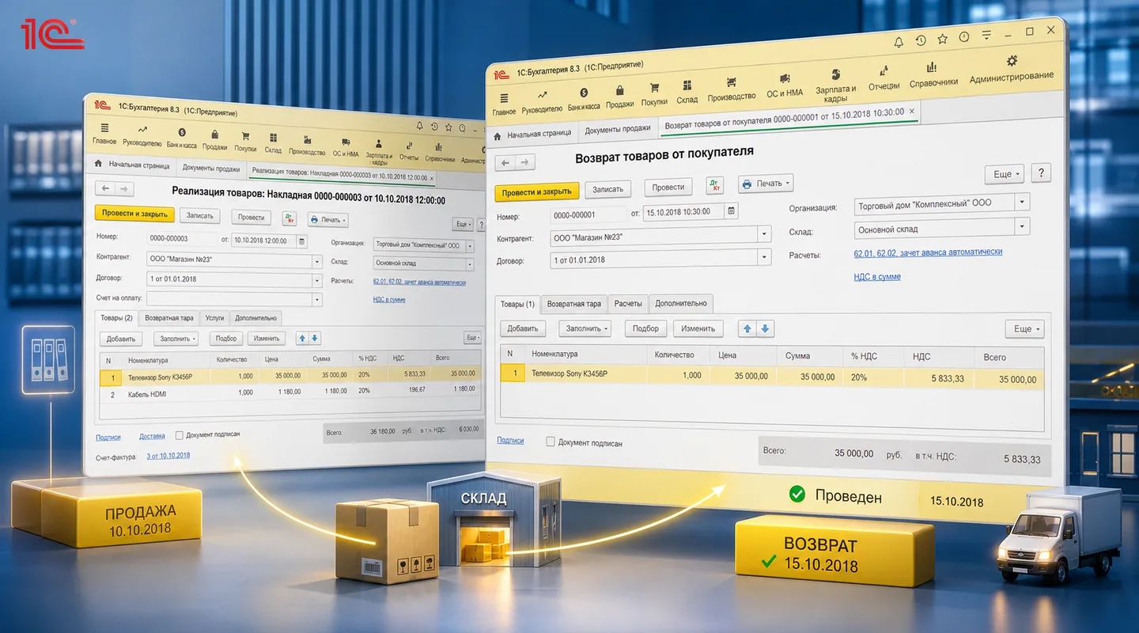Expand Склад dropdown in the return window
Viewport: 1139px width, 633px height.
1023,227
